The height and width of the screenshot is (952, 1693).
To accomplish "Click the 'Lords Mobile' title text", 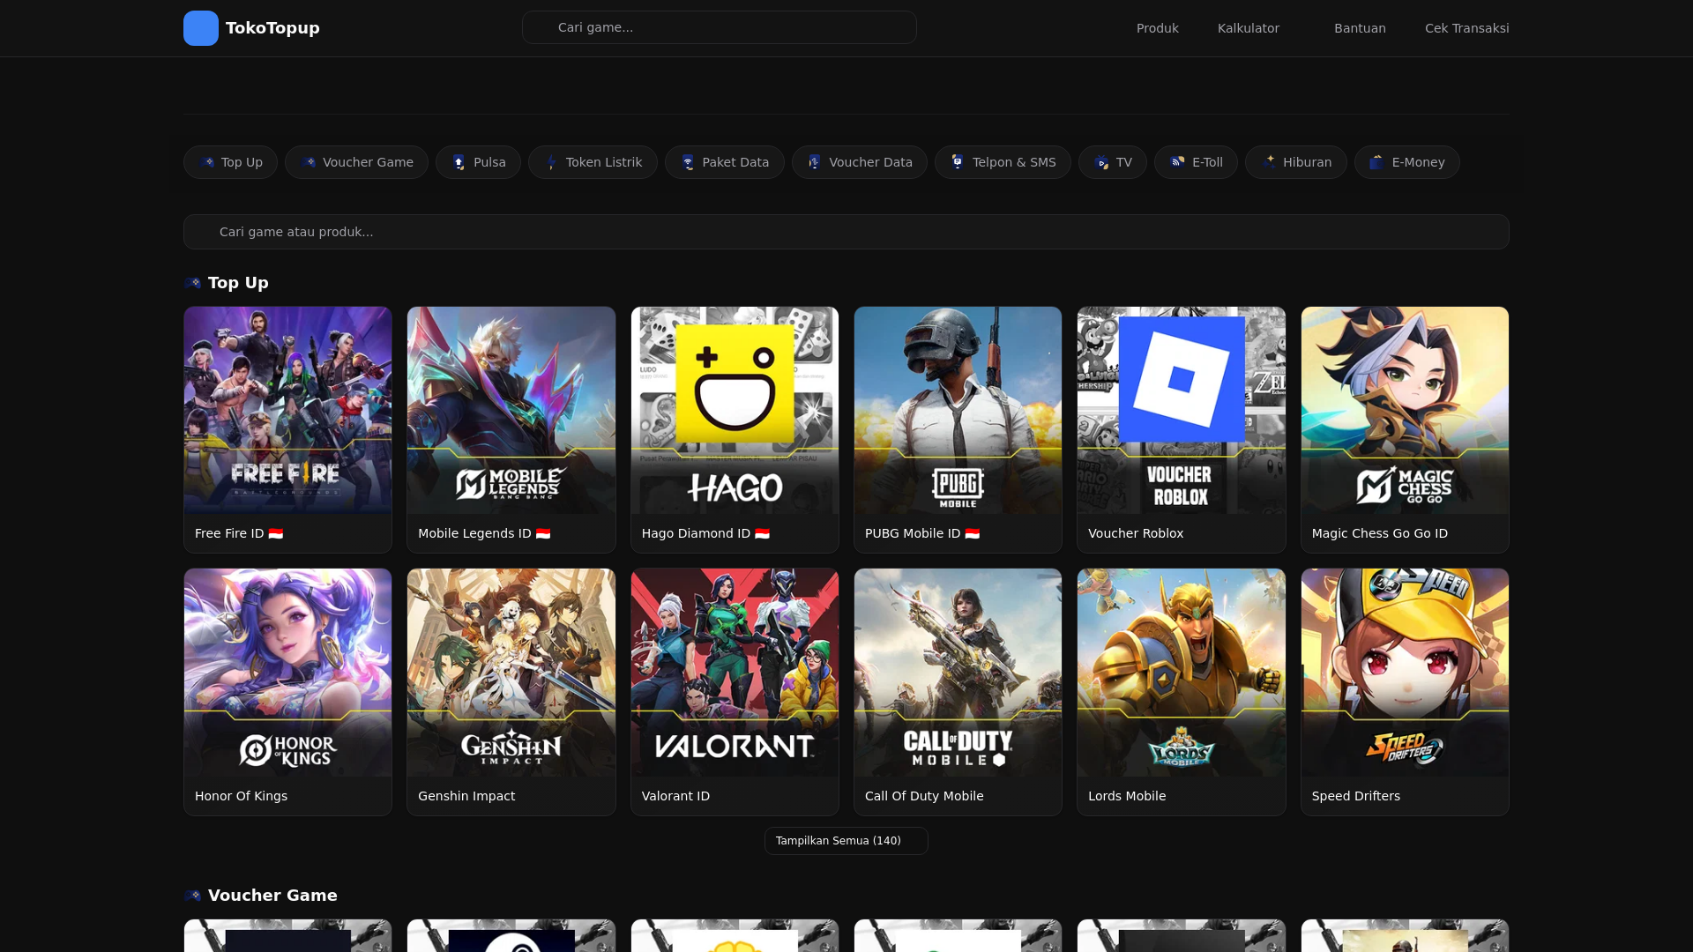I will point(1127,796).
